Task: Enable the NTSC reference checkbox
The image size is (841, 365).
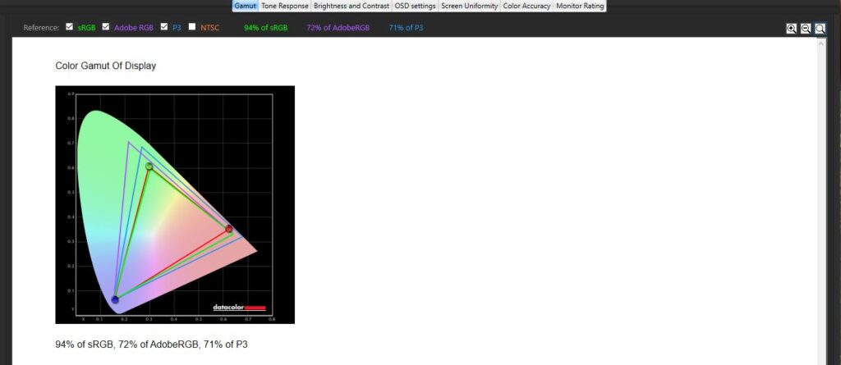Action: (x=192, y=27)
